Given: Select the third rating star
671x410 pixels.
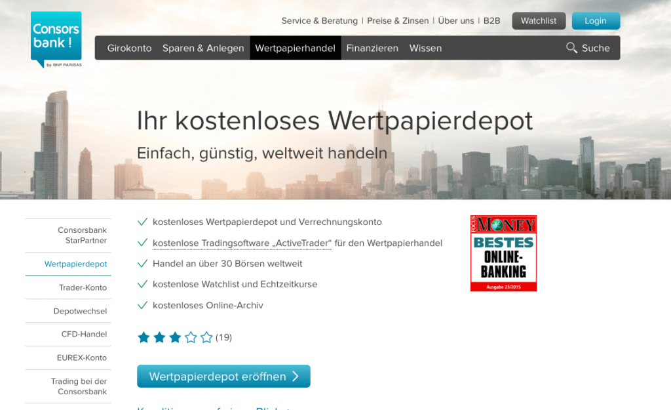Looking at the screenshot, I should pyautogui.click(x=175, y=338).
